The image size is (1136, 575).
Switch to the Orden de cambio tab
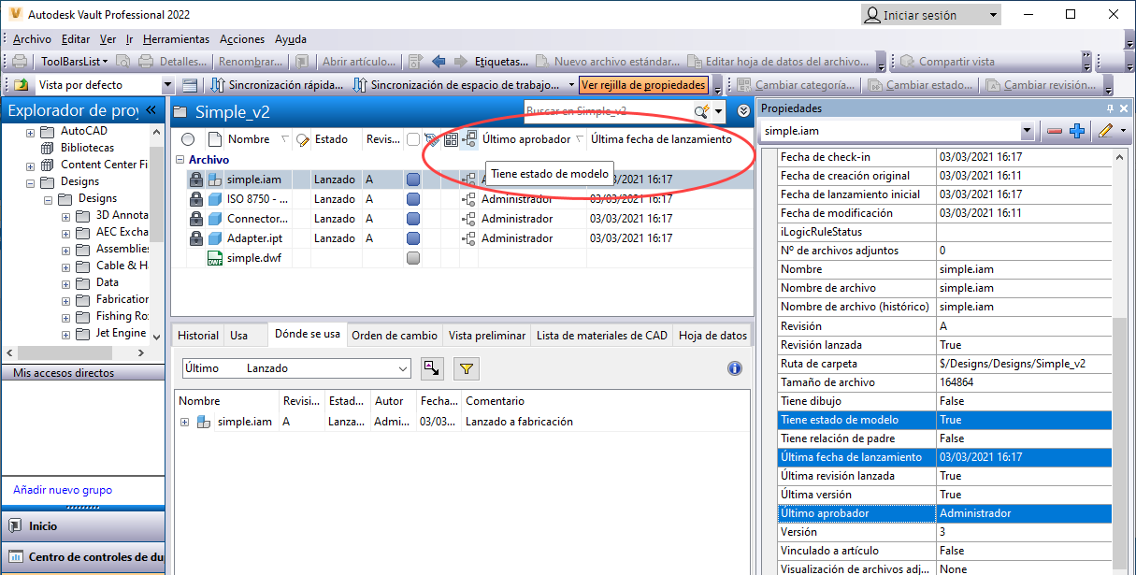[x=395, y=336]
